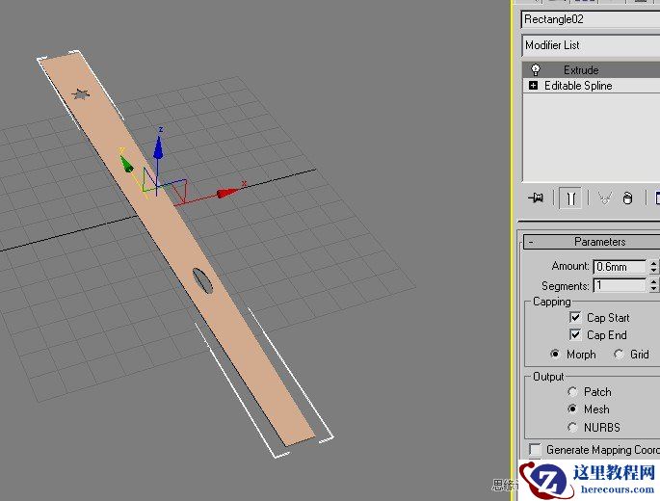Click the elliptical hole on the strip
The image size is (660, 501).
tap(202, 280)
